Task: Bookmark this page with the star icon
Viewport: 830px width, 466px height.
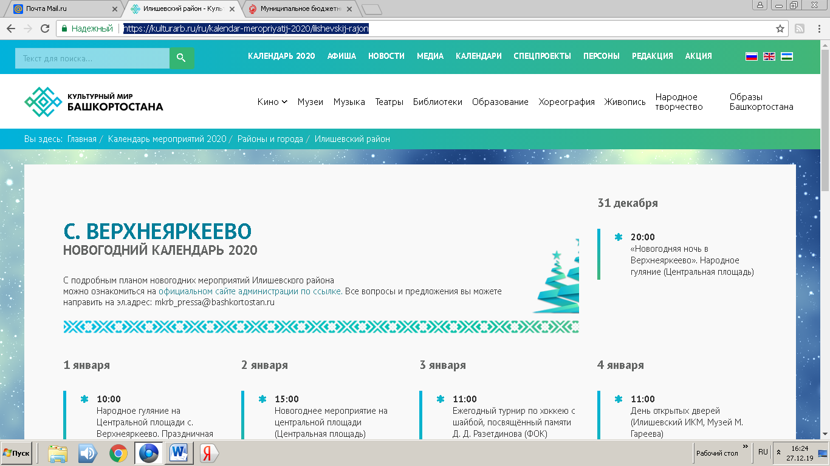Action: (x=780, y=29)
